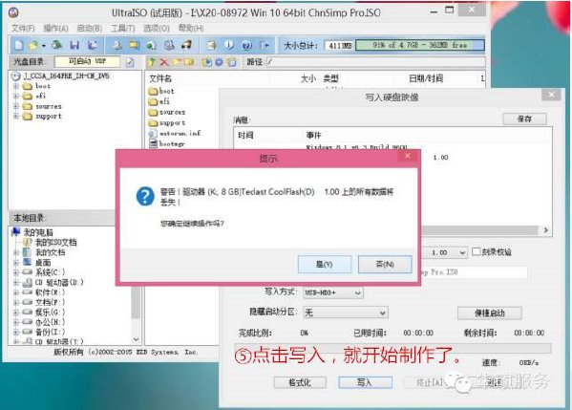Click the Open CD/DVD toolbar icon
The width and height of the screenshot is (572, 410).
click(x=57, y=45)
